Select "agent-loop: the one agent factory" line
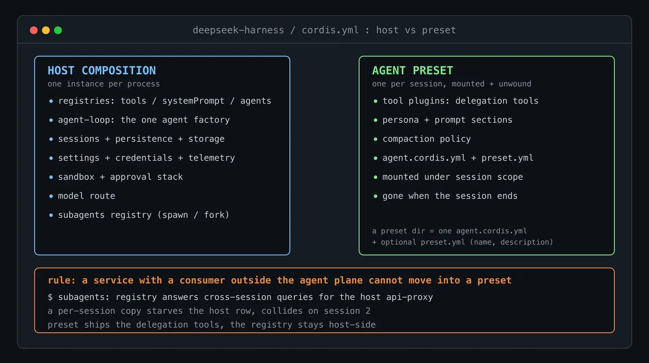 click(x=144, y=120)
